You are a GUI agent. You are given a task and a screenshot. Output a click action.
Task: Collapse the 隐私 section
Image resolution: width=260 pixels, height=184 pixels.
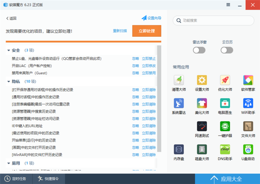[9, 81]
